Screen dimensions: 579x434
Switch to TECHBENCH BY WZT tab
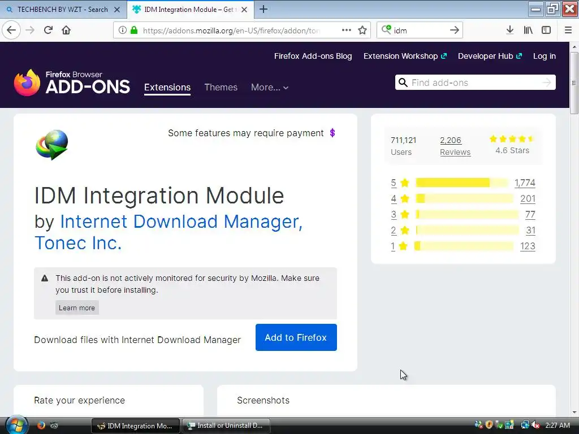[63, 10]
